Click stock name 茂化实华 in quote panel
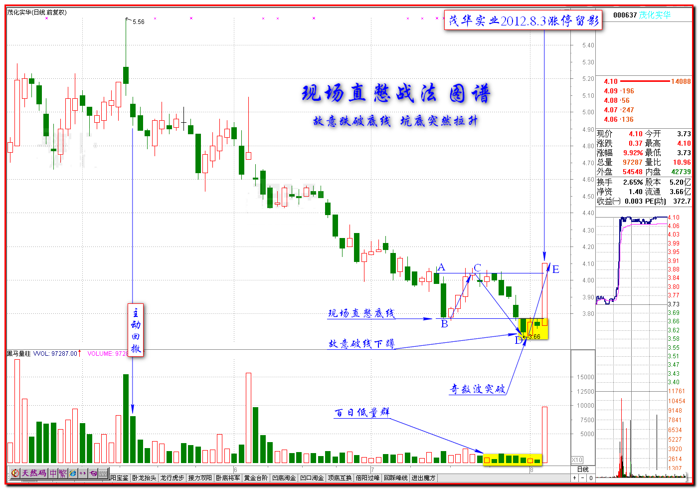Viewport: 698px width, 489px height. pos(655,15)
